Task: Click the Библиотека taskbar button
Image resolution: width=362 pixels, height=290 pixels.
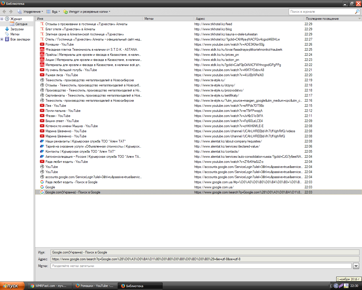Action: [x=140, y=286]
